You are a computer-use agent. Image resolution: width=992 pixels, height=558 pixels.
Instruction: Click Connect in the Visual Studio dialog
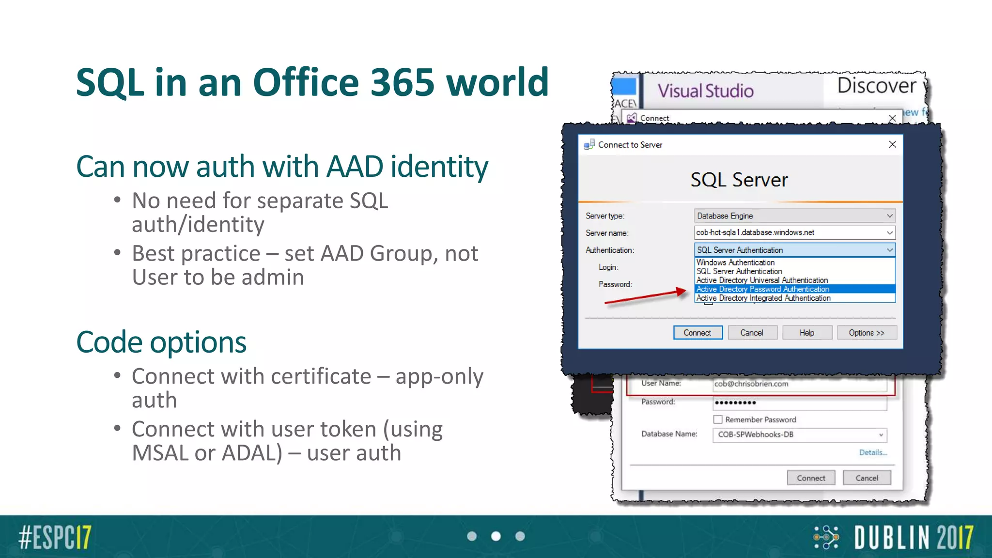[811, 478]
